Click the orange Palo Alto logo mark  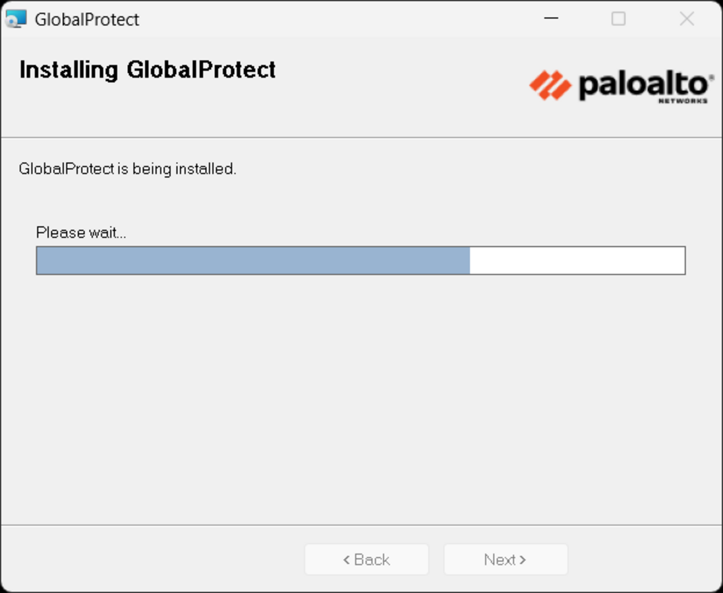(550, 85)
